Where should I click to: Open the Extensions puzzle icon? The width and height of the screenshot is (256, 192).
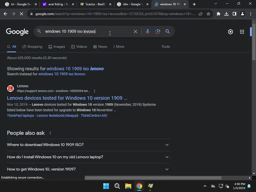click(218, 14)
